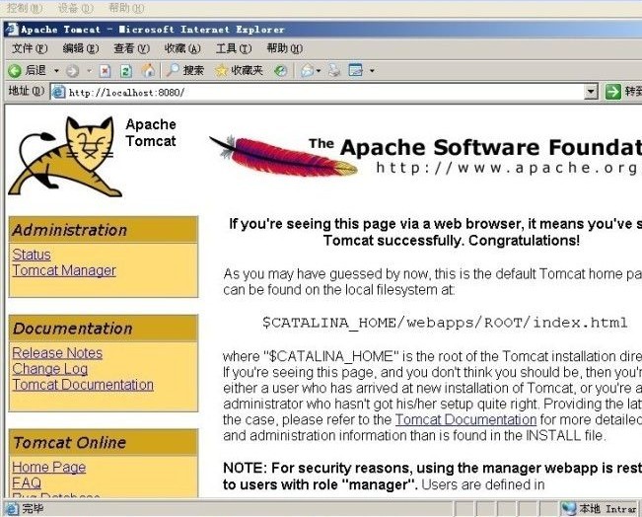The width and height of the screenshot is (642, 517).
Task: Open the outer window 帮助 menu at top
Action: point(126,7)
